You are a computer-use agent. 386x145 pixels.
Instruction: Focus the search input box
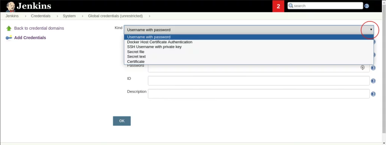point(325,6)
